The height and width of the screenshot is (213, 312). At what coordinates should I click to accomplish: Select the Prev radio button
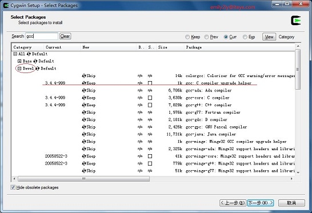[x=206, y=37]
